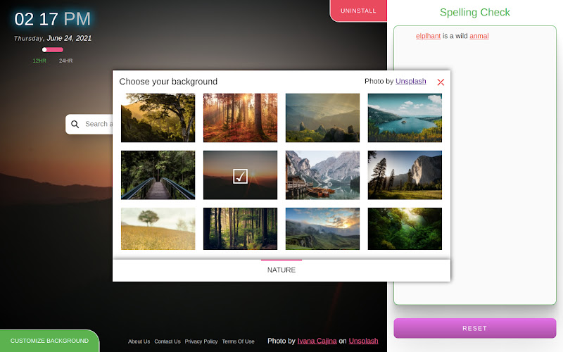Select the 24HR time format label
Screen dimensions: 563x352
[x=65, y=61]
